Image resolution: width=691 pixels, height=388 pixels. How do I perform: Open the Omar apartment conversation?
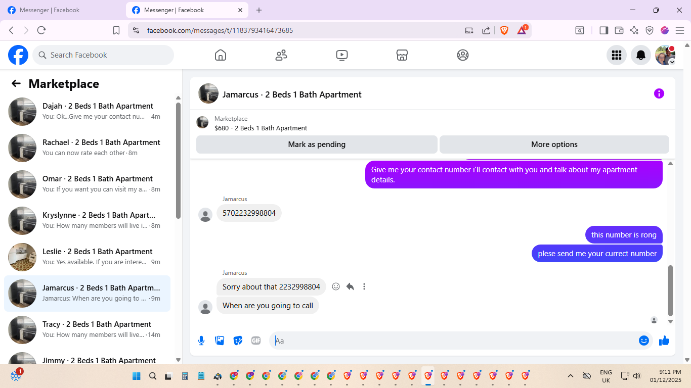tap(87, 184)
